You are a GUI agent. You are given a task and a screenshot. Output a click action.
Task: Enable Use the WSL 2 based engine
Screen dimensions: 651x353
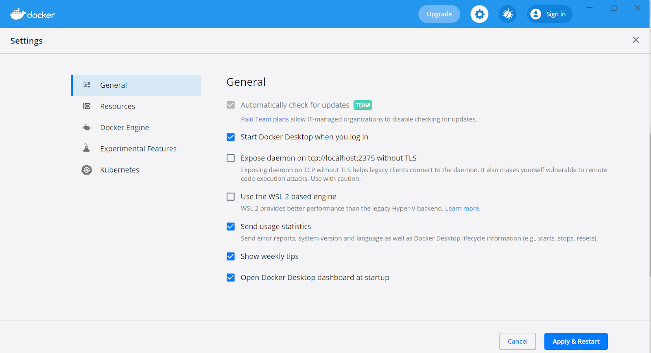click(231, 197)
